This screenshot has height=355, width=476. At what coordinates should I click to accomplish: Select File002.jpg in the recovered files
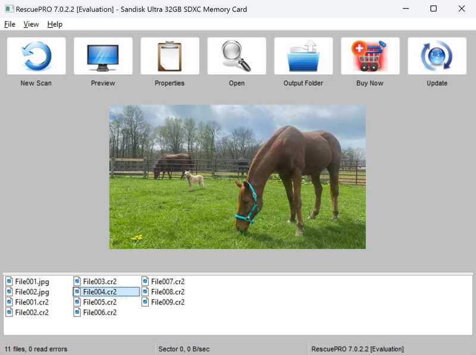click(x=32, y=292)
